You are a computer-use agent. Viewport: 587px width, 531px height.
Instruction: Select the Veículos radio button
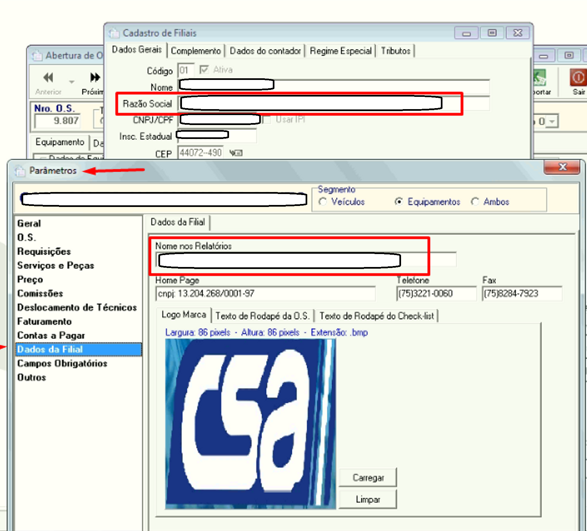pos(323,202)
